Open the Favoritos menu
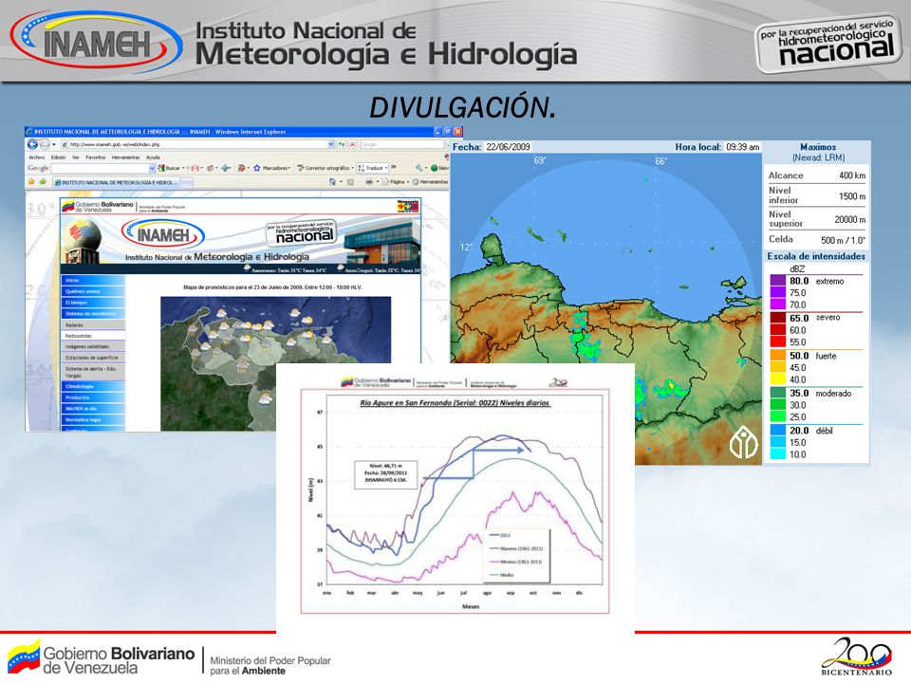Screen dimensions: 911x683 tap(96, 157)
